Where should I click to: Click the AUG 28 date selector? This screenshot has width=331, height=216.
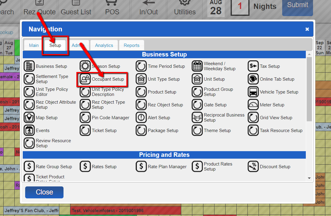click(216, 8)
